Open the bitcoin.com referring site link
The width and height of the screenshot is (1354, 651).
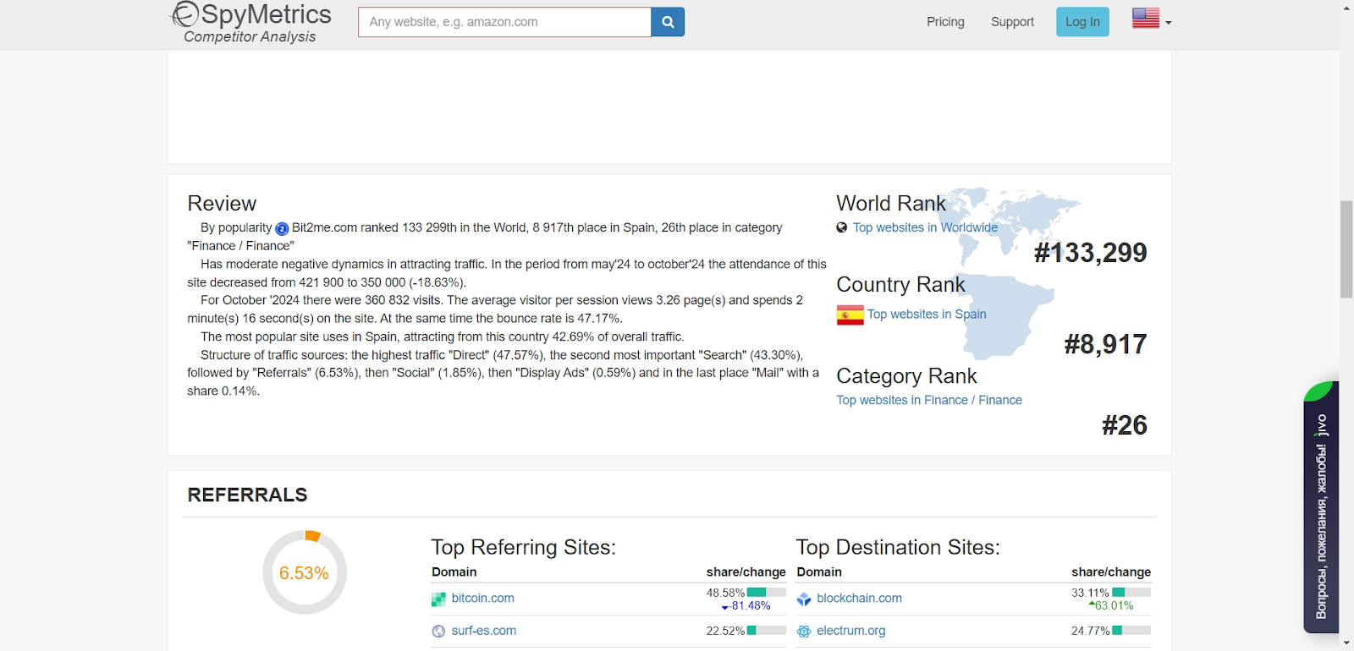[x=483, y=598]
